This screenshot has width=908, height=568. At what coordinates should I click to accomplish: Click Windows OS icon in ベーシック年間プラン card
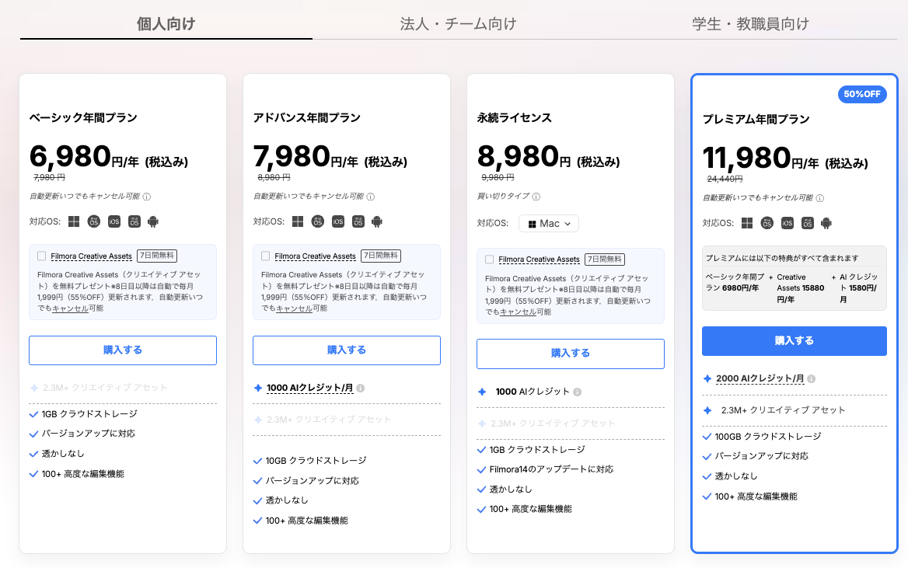coord(74,221)
